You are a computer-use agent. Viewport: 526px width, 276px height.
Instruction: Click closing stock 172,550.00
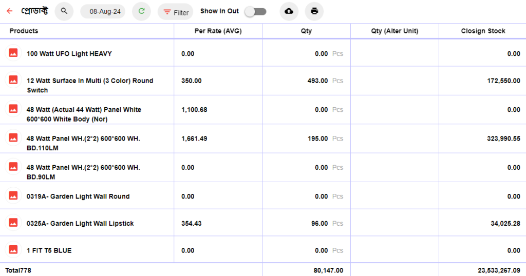[x=503, y=81]
